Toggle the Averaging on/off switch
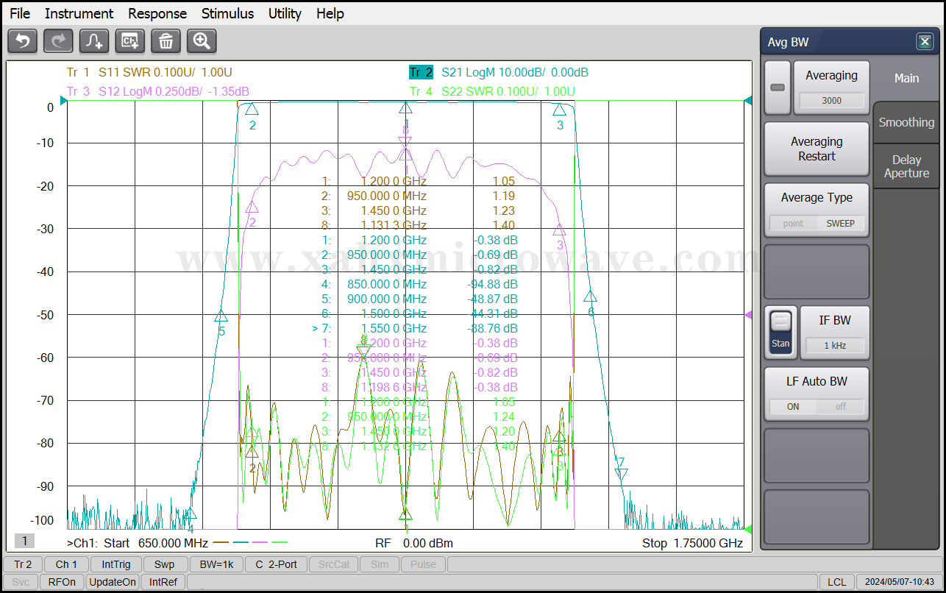This screenshot has width=946, height=593. 778,88
